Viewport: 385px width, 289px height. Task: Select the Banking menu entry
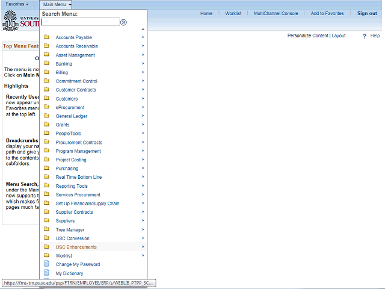pyautogui.click(x=64, y=64)
